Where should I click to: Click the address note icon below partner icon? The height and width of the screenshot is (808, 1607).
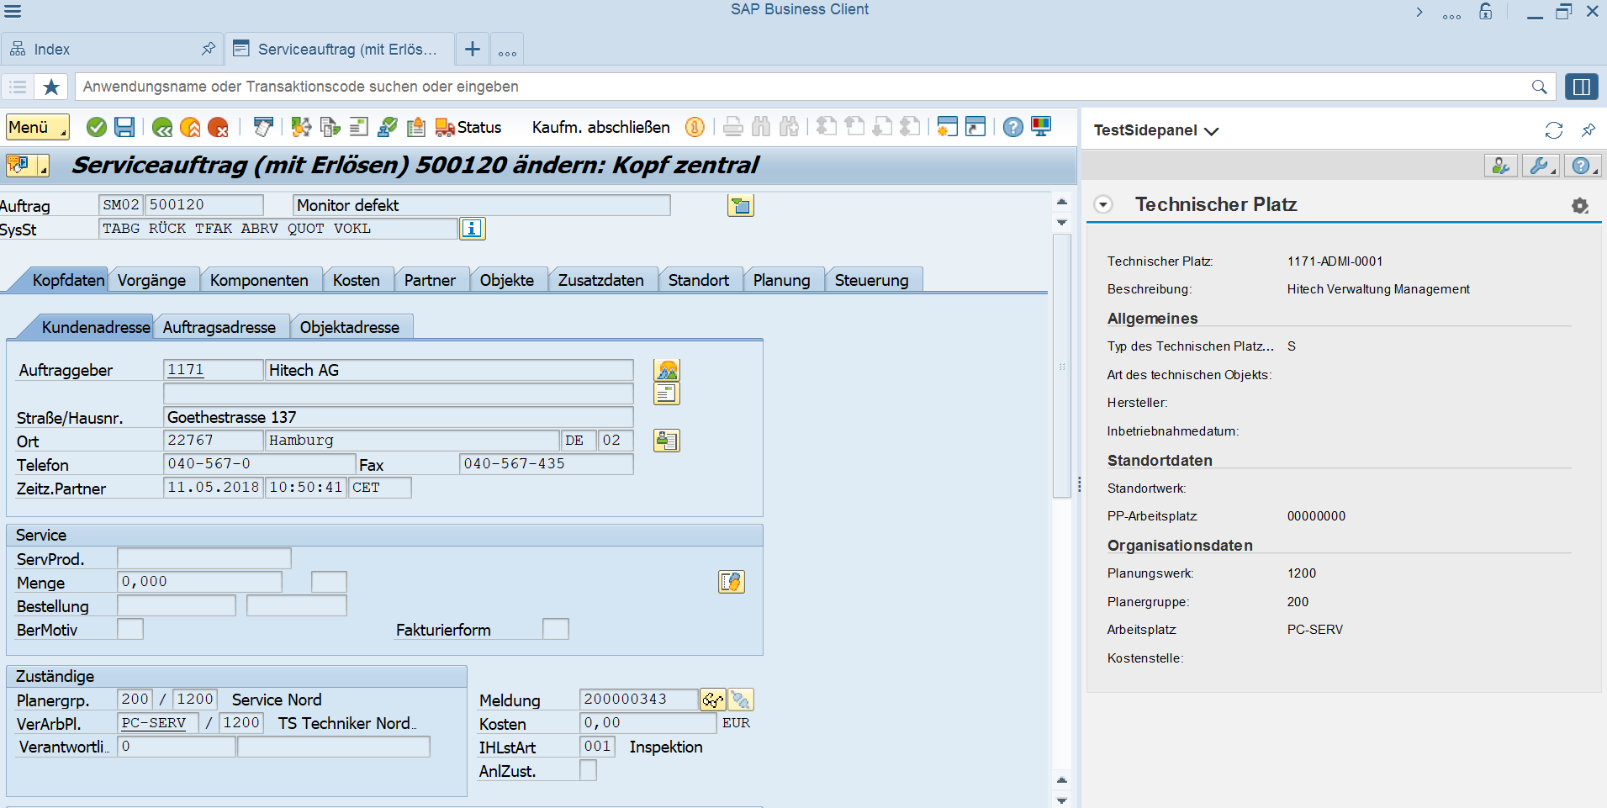[x=667, y=393]
